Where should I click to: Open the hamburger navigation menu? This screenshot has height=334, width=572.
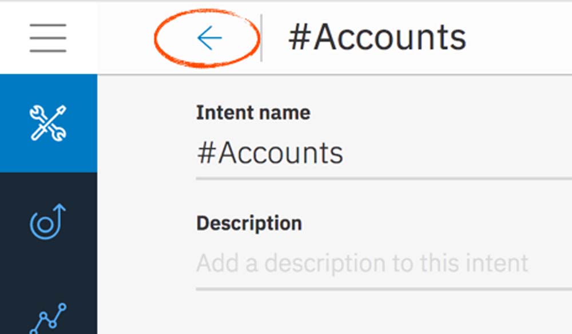pos(48,38)
